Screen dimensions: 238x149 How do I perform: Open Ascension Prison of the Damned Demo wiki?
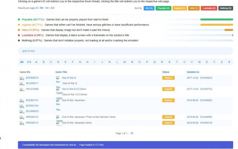tap(89, 117)
